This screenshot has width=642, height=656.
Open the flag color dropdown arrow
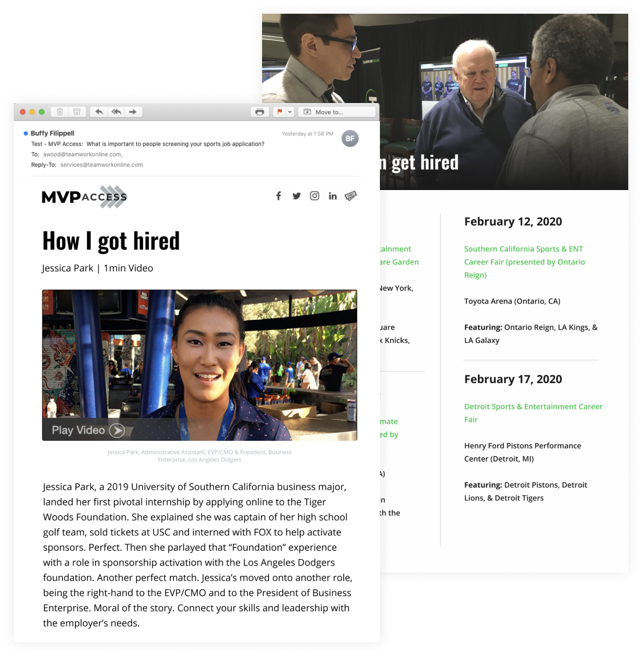[x=290, y=112]
